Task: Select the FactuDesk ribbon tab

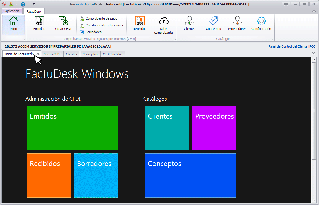Action: tap(34, 12)
